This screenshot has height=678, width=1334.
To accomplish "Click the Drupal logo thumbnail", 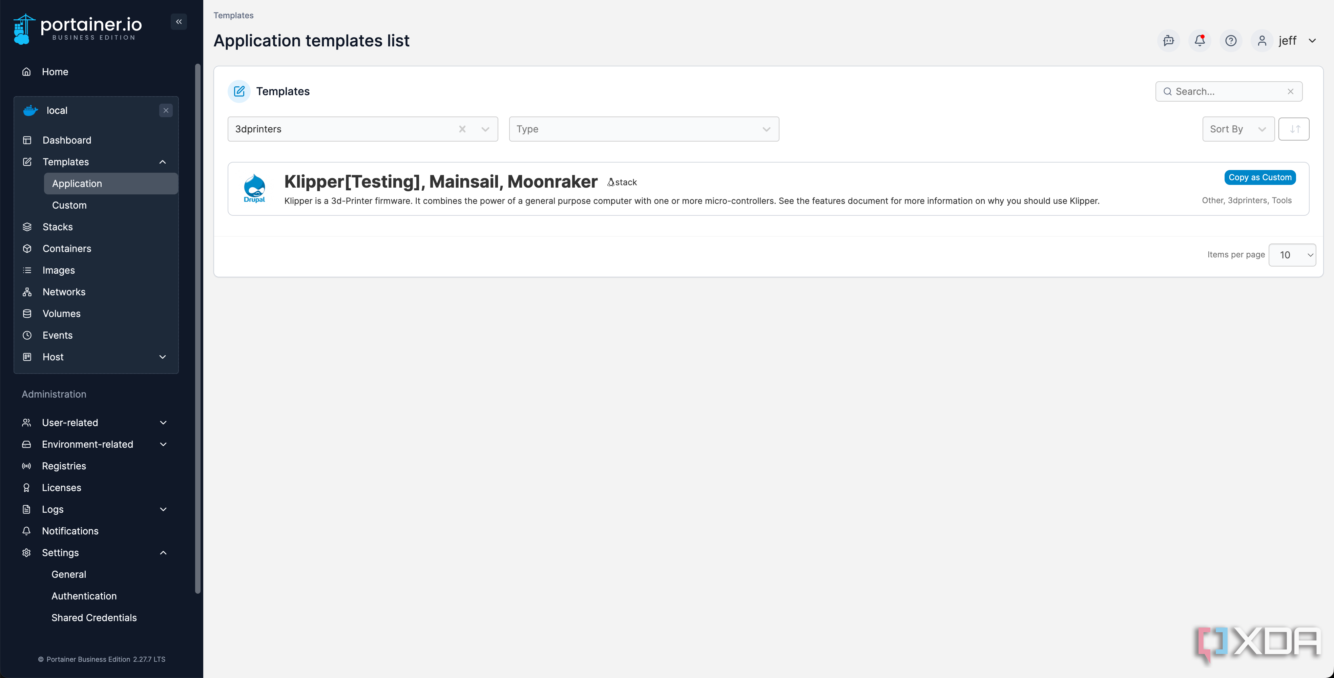I will (x=254, y=189).
